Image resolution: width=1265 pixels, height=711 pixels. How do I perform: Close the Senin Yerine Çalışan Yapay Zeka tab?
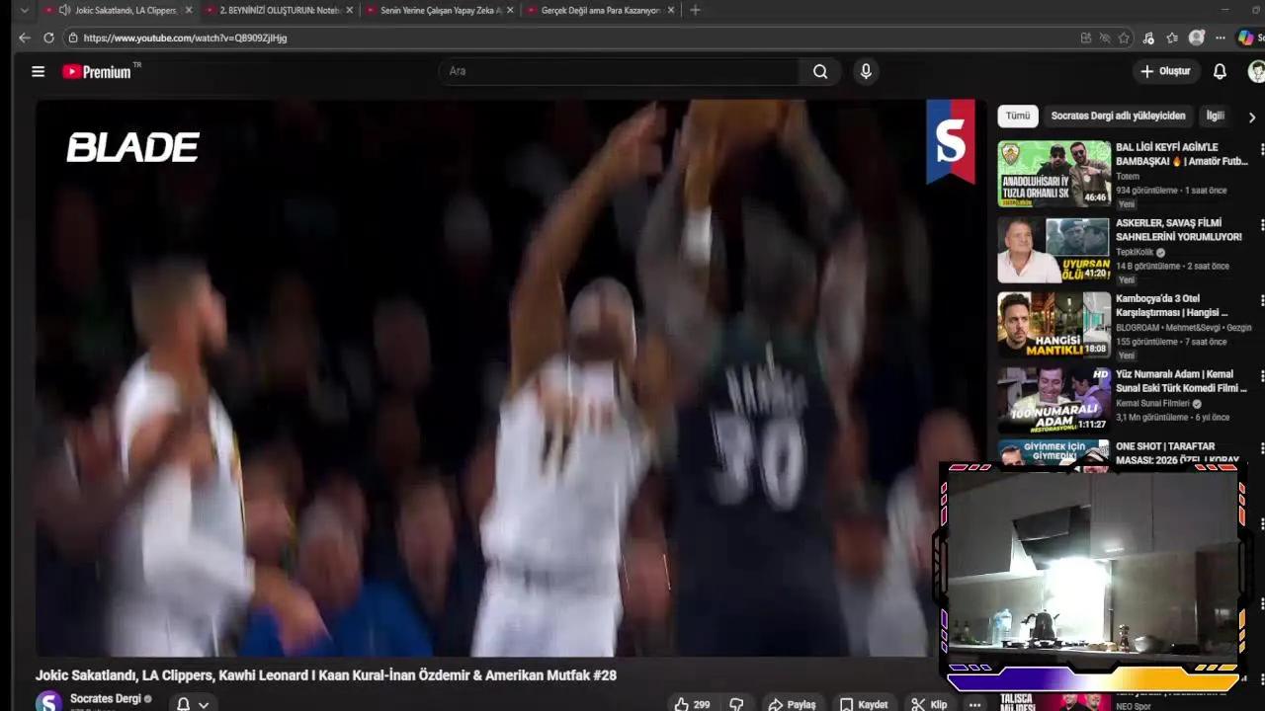(510, 10)
